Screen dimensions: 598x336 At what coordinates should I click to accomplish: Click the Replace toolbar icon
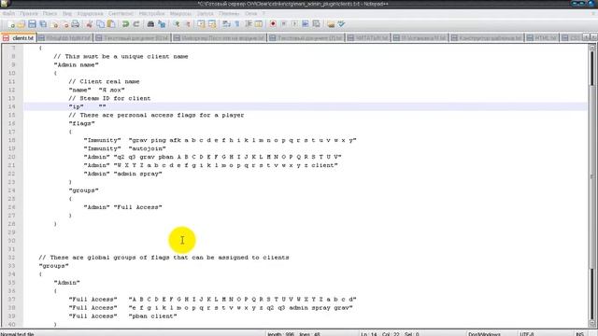pos(162,24)
